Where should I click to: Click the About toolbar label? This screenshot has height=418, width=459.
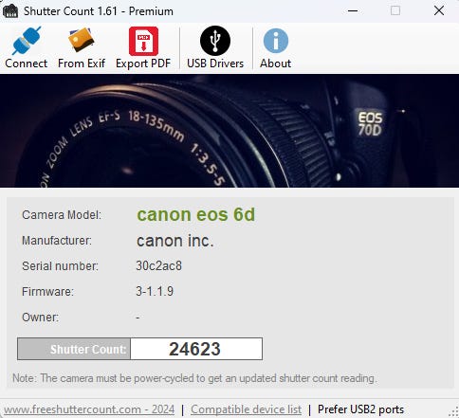(x=275, y=64)
